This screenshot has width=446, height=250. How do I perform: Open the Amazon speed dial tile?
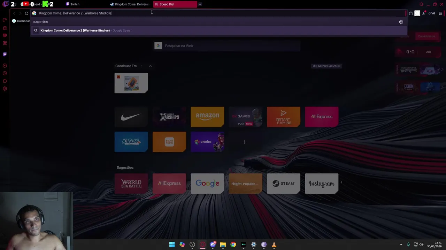click(x=207, y=117)
